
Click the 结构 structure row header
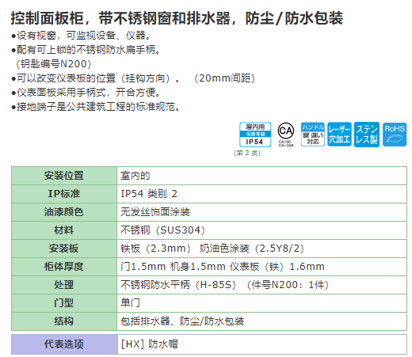64,321
